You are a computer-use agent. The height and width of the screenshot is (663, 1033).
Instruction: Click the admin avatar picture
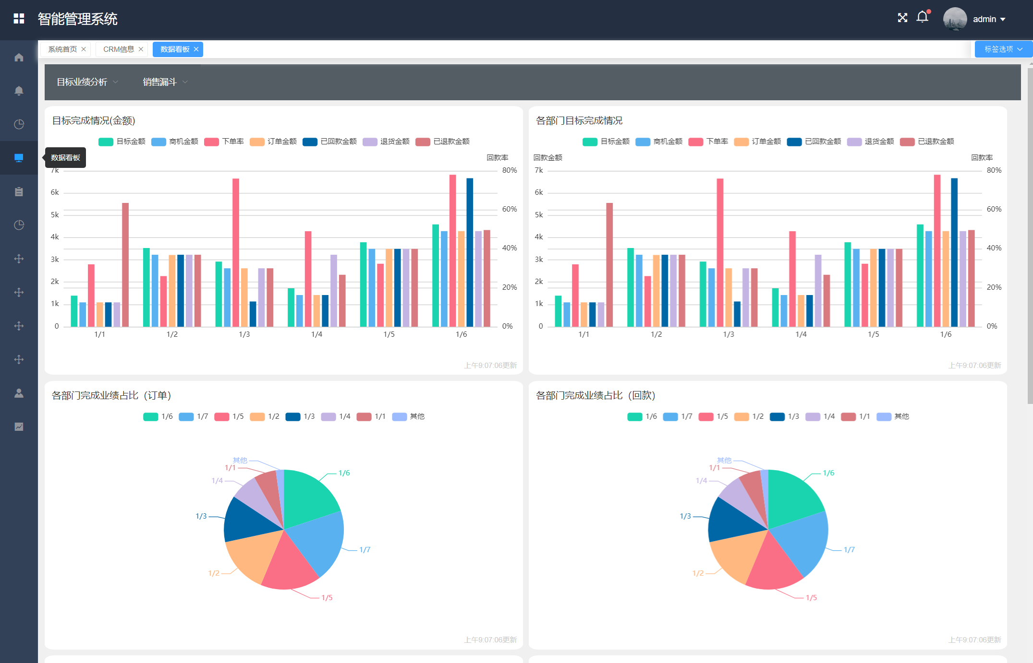coord(955,19)
